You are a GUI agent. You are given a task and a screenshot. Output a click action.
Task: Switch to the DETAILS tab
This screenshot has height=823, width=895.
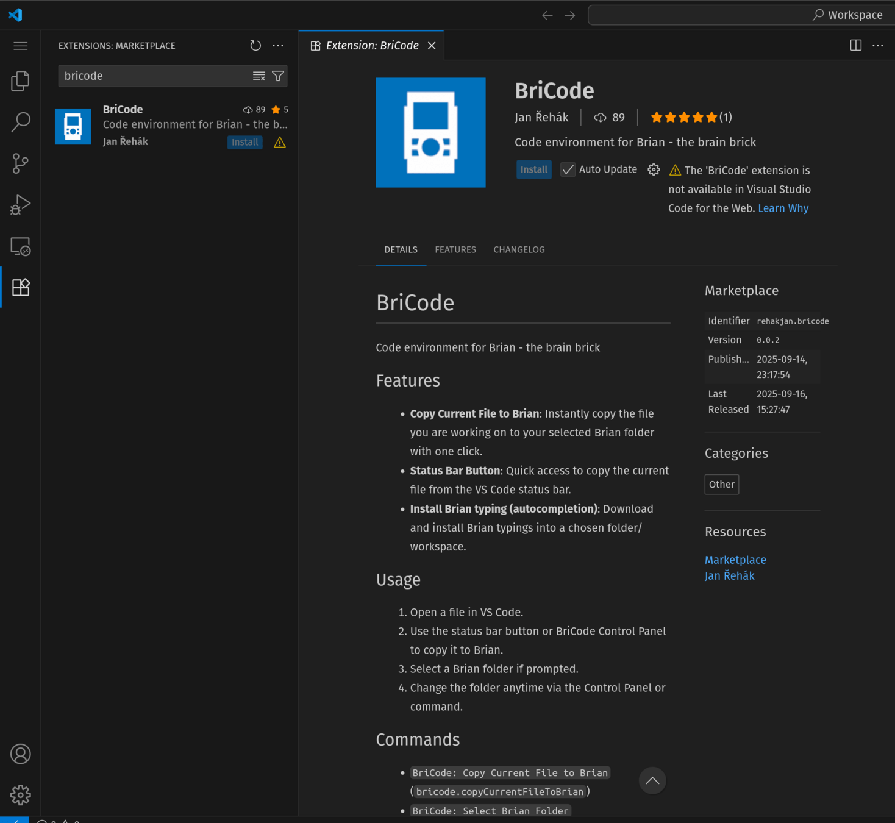[401, 250]
